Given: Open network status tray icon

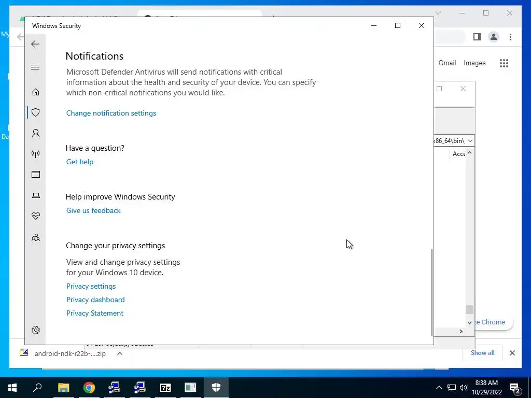Looking at the screenshot, I should coord(452,388).
